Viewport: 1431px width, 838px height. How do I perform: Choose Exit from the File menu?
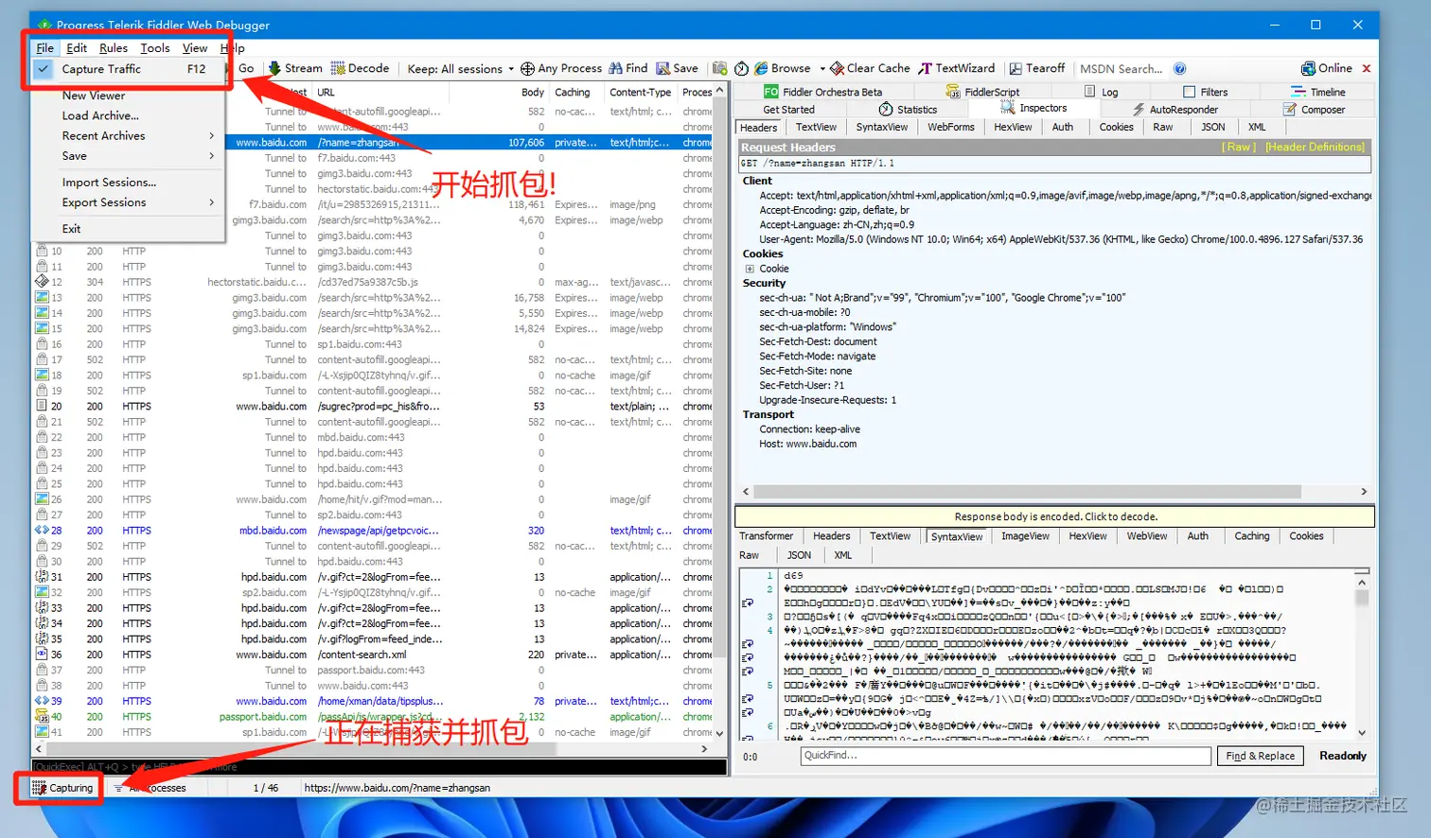(x=129, y=229)
